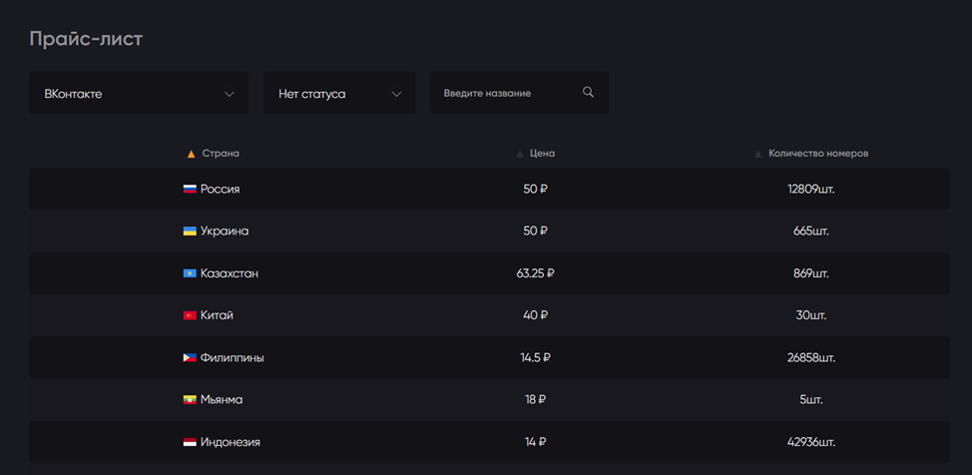Click the Введите название search field
The height and width of the screenshot is (475, 972).
[x=520, y=93]
